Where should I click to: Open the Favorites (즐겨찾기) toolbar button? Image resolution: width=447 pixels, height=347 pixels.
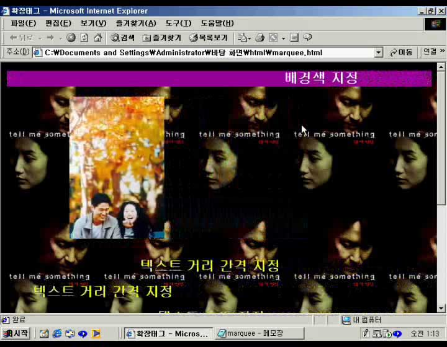161,38
